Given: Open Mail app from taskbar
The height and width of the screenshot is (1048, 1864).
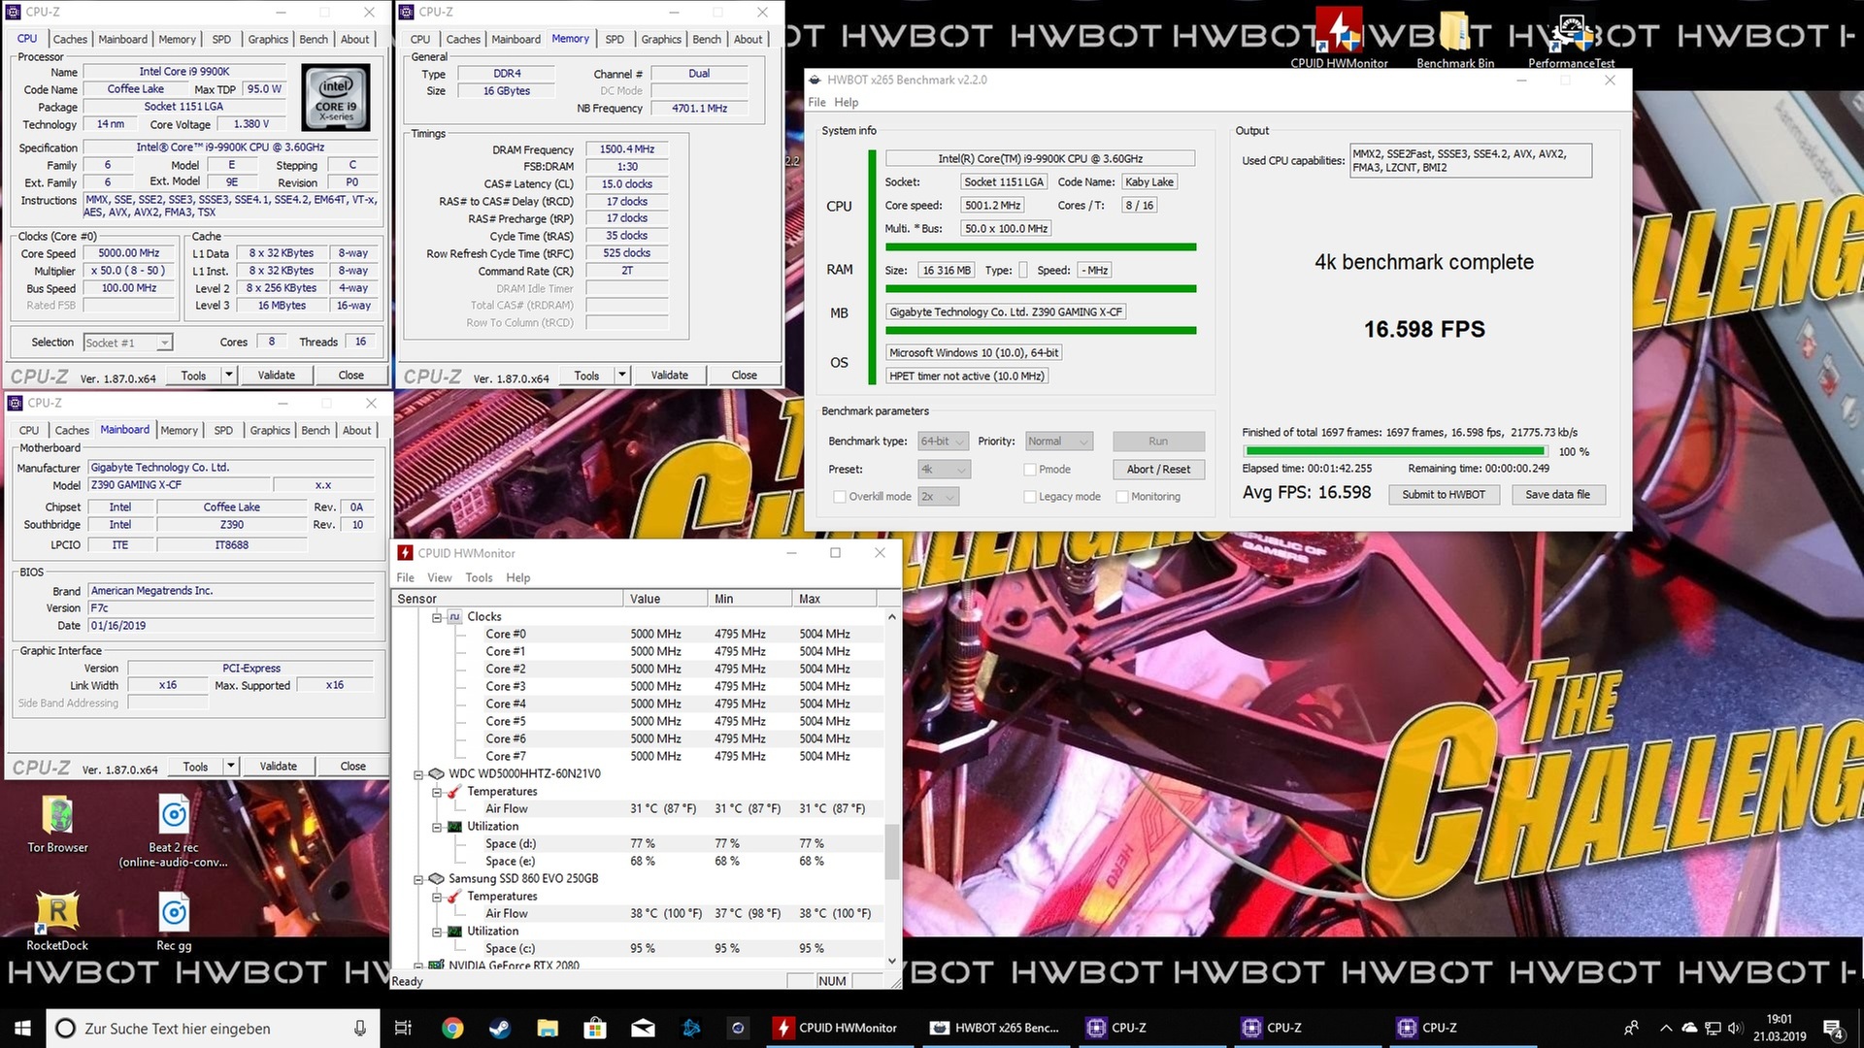Looking at the screenshot, I should click(x=643, y=1028).
